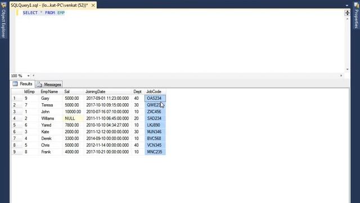Click the horizontal scrollbar left arrow
The image size is (360, 203).
pyautogui.click(x=34, y=76)
